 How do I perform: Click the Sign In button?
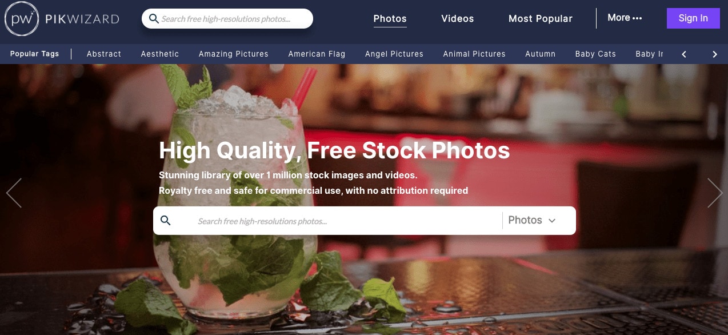point(693,18)
